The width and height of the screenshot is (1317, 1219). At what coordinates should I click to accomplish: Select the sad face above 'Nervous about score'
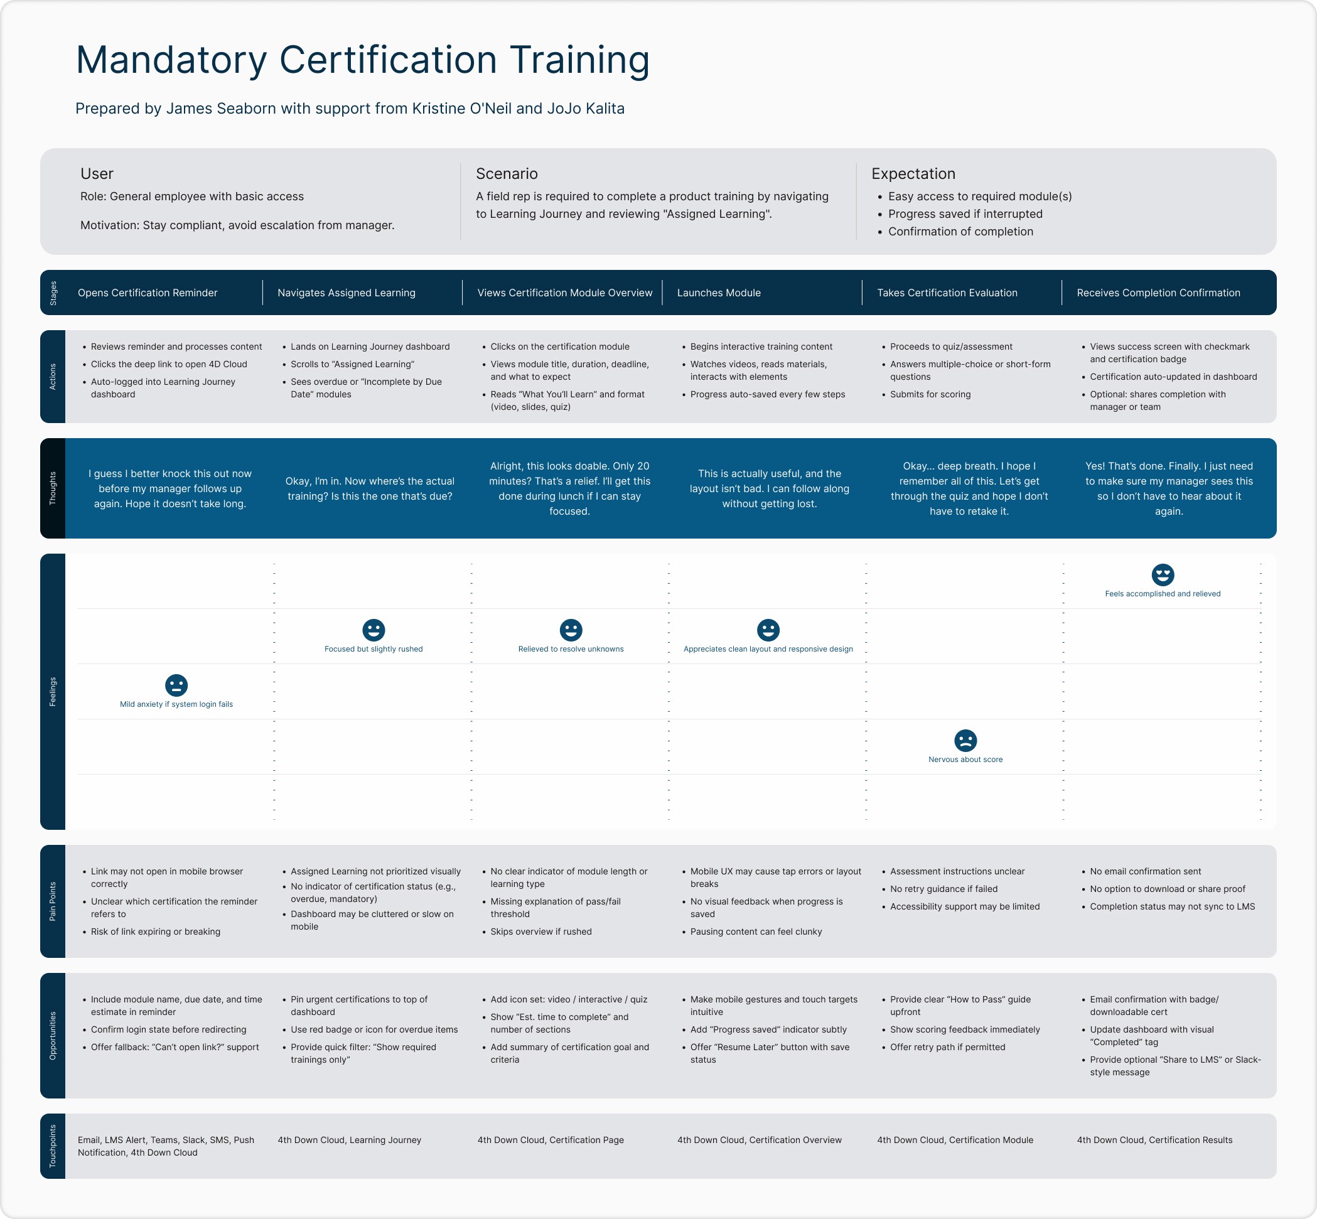pyautogui.click(x=965, y=740)
